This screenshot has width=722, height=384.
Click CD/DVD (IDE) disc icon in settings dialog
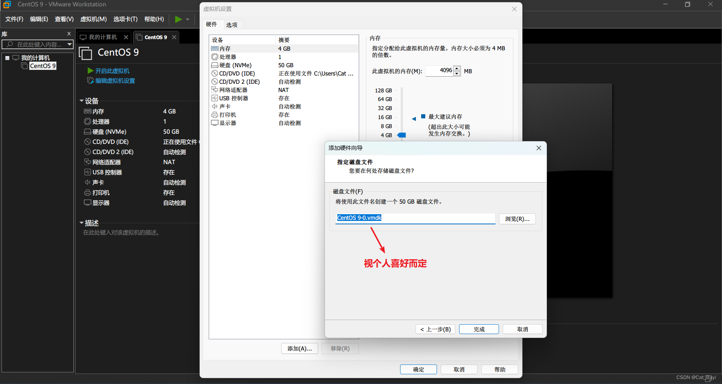coord(215,73)
